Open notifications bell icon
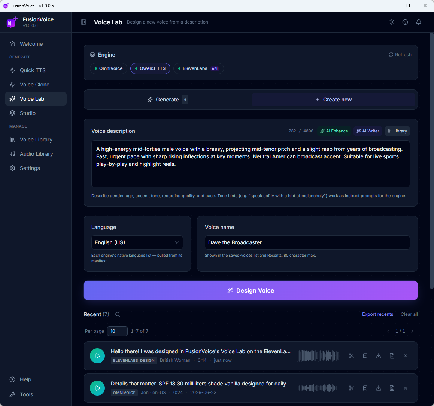Image resolution: width=434 pixels, height=406 pixels. pos(419,22)
